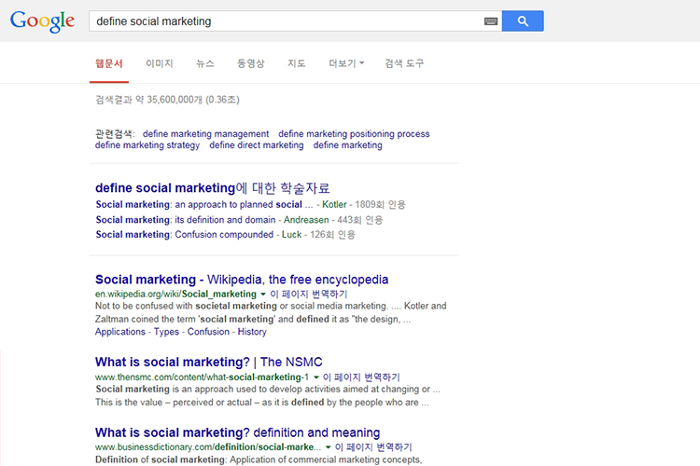Open the Wikipedia Social marketing result
This screenshot has width=700, height=466.
click(242, 280)
